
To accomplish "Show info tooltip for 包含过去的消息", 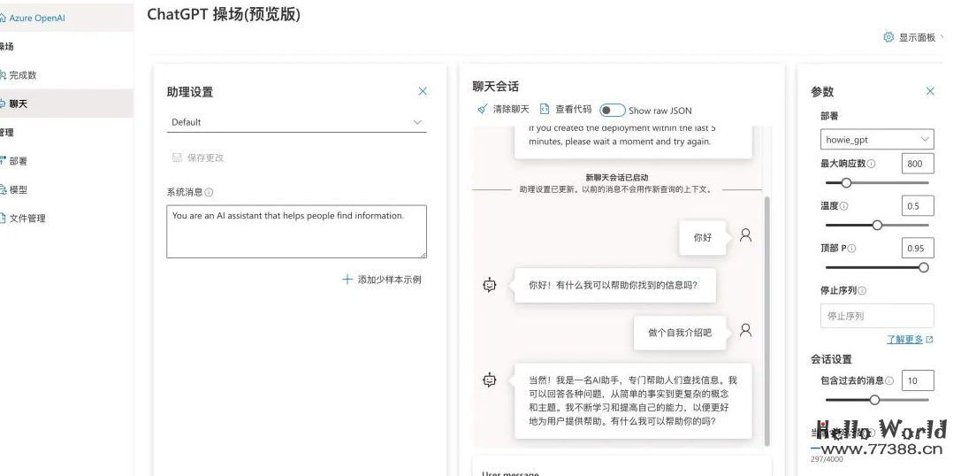I will click(889, 380).
